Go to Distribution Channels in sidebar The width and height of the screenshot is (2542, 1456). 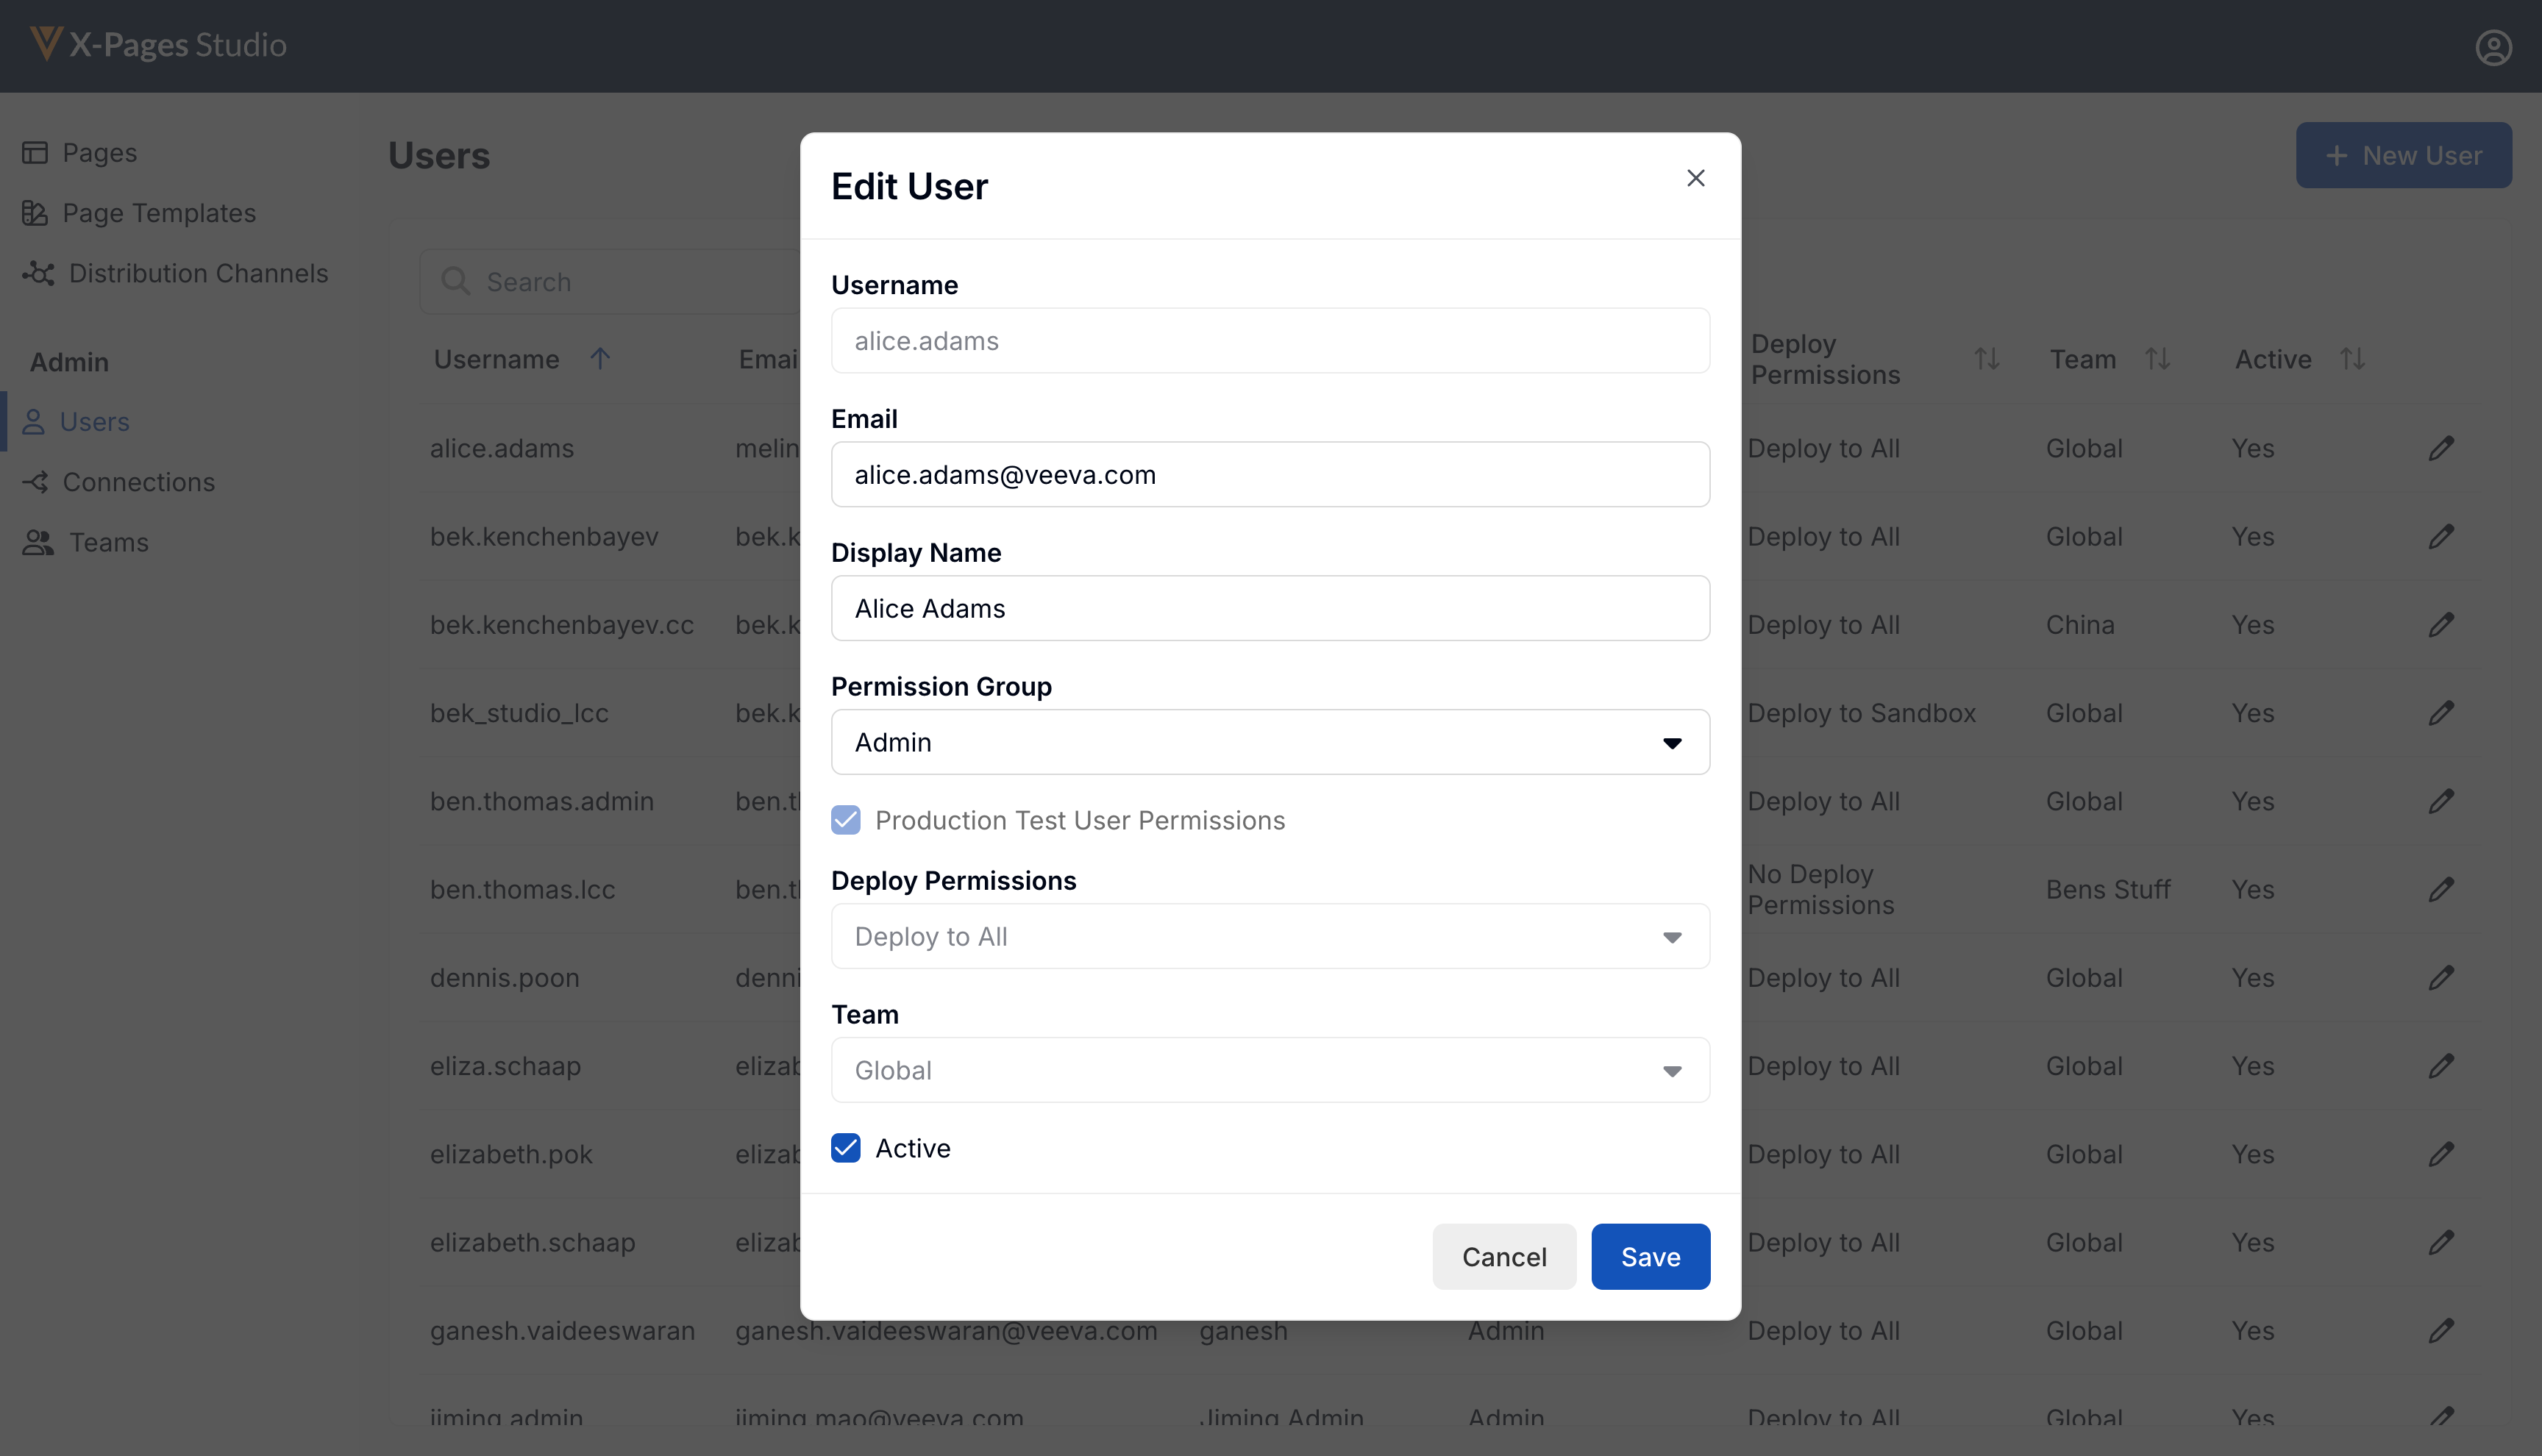coord(198,273)
